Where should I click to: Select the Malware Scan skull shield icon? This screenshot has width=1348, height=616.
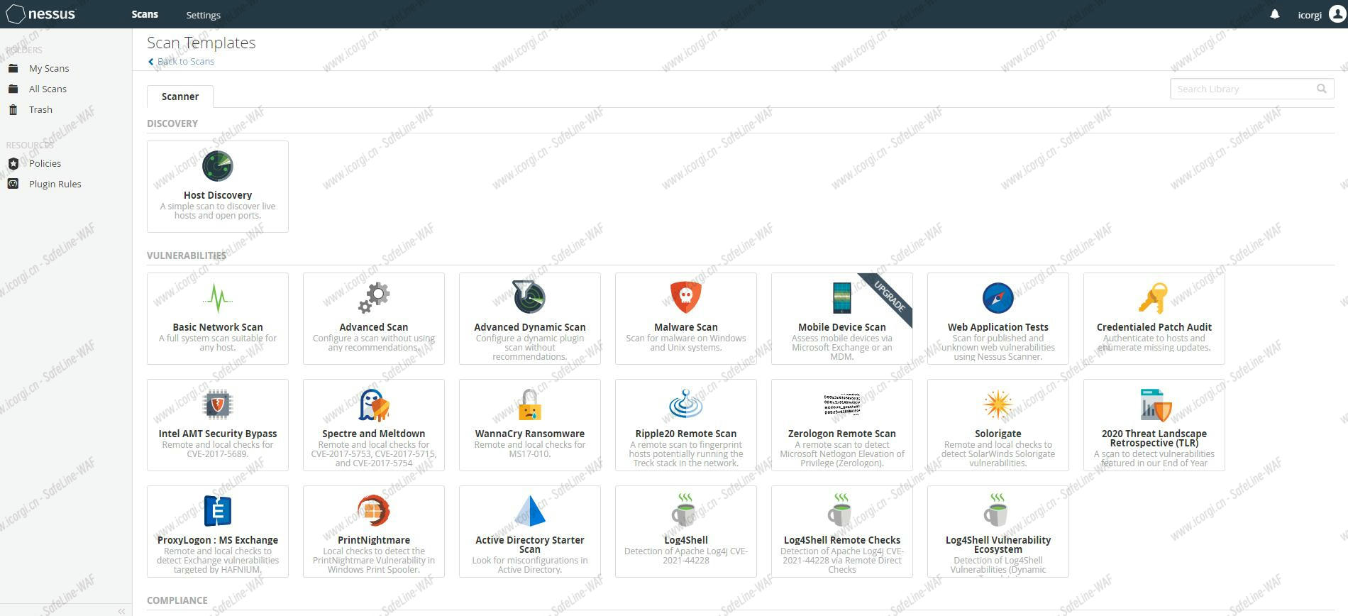pos(685,297)
